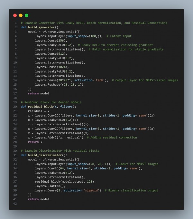
Task: Click 'residual_block(model.output, 128)' on line 37
Action: (x=64, y=182)
